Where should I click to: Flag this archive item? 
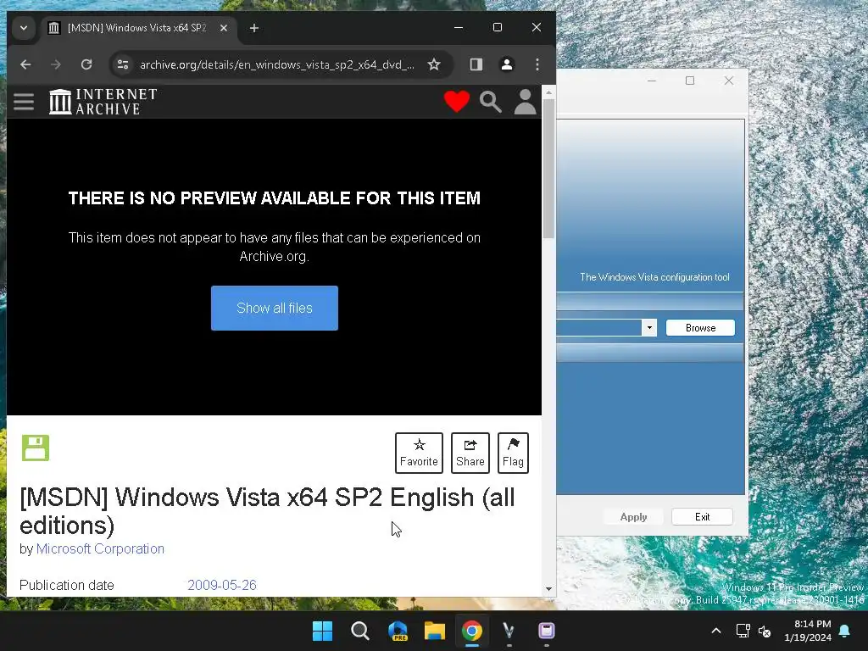[x=513, y=453]
